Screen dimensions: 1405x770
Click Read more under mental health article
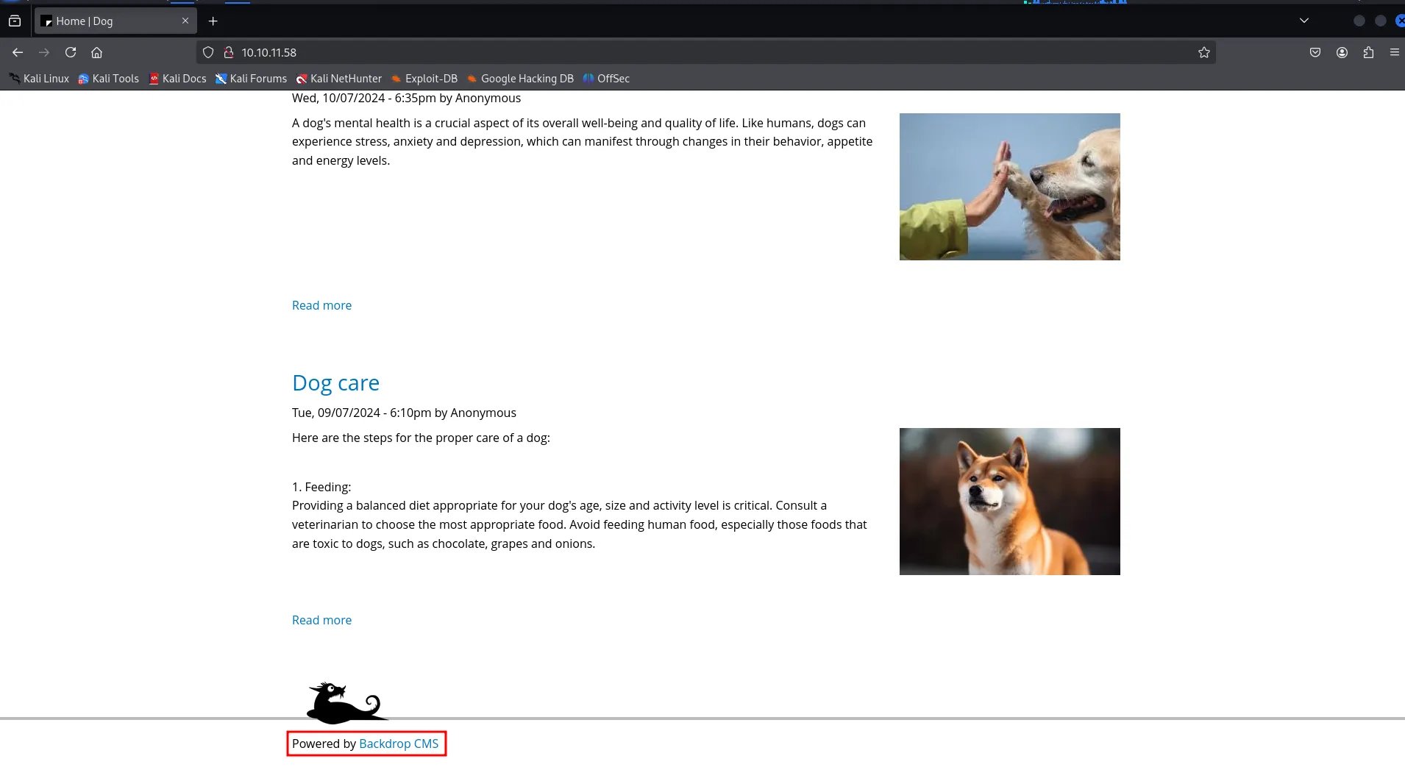pyautogui.click(x=321, y=305)
